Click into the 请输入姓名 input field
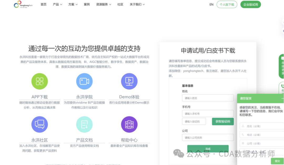The width and height of the screenshot is (284, 165). click(x=208, y=98)
